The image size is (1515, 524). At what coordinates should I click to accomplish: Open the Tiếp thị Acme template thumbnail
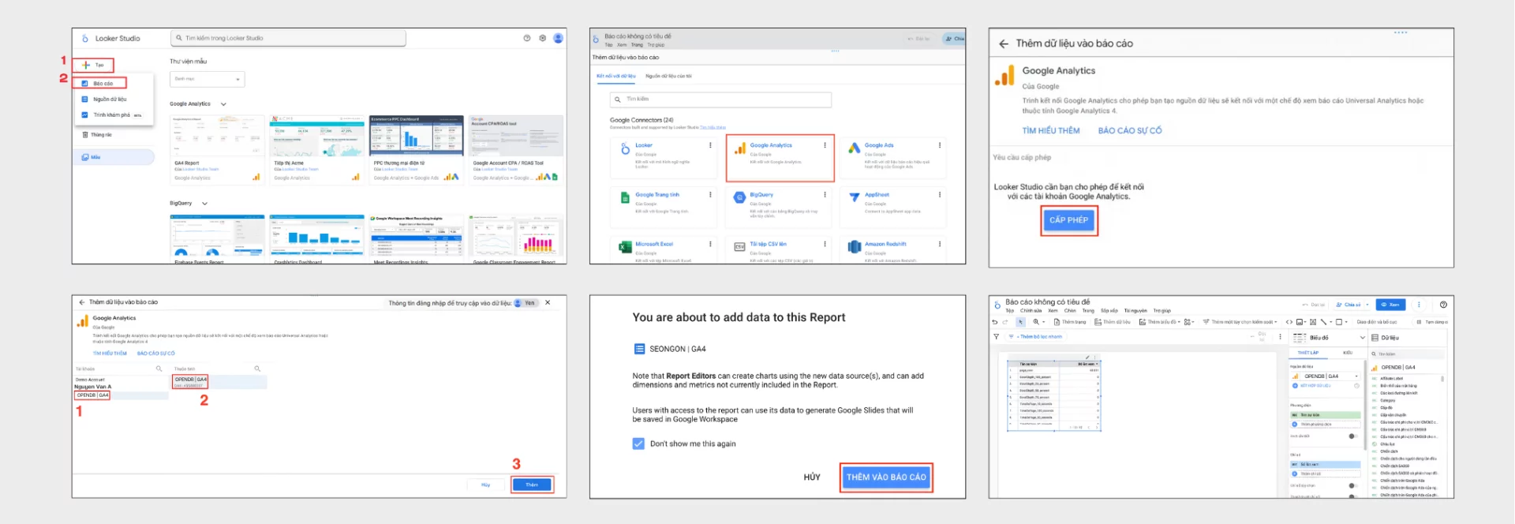[316, 136]
